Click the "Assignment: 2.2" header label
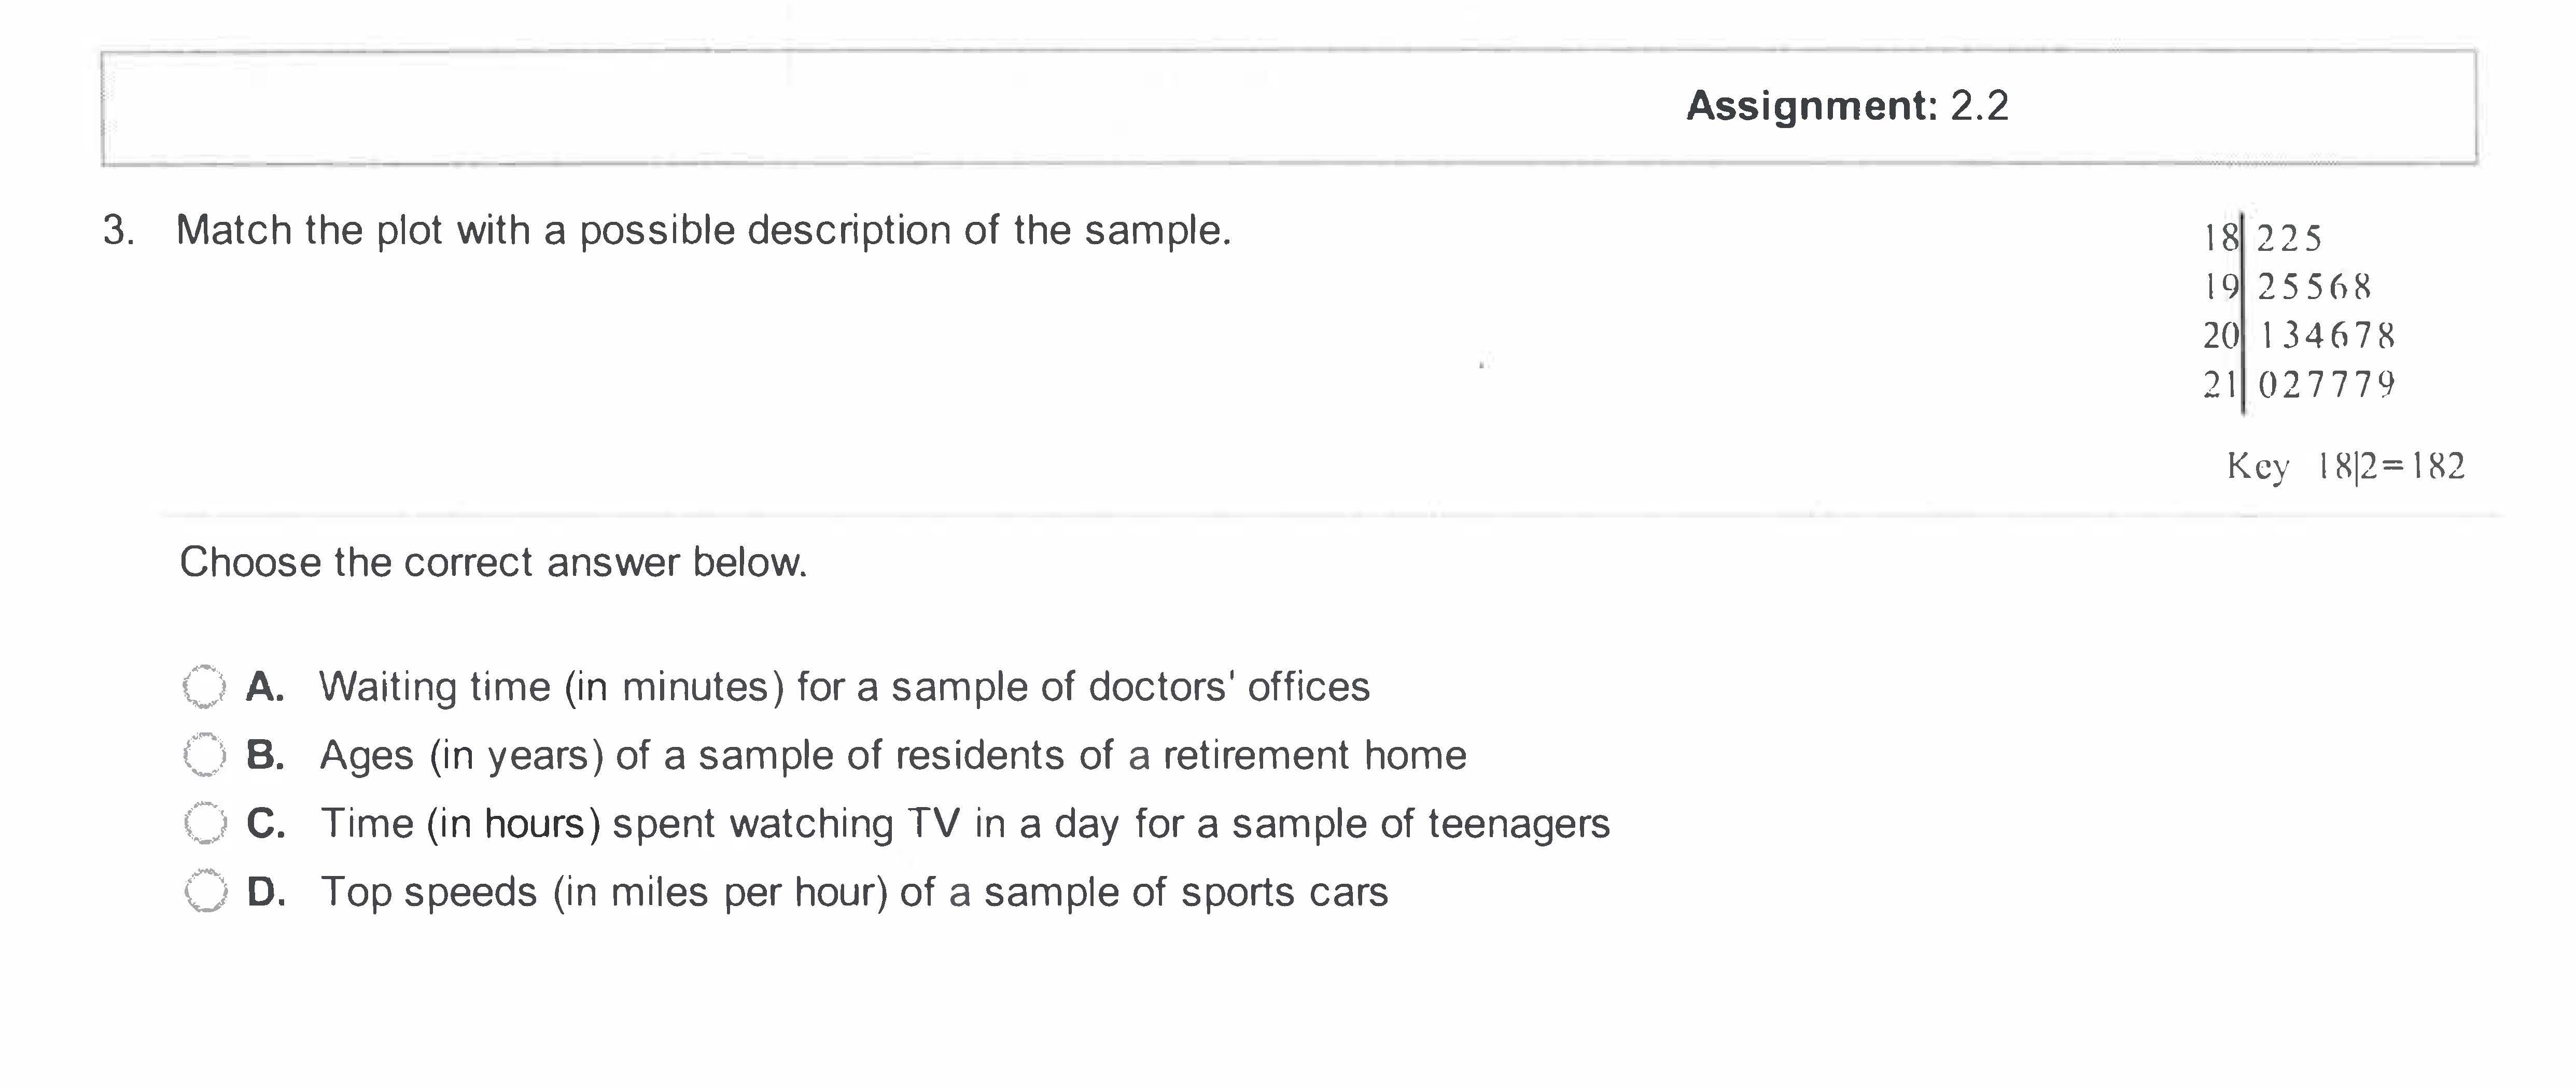This screenshot has width=2576, height=1088. [x=1847, y=105]
